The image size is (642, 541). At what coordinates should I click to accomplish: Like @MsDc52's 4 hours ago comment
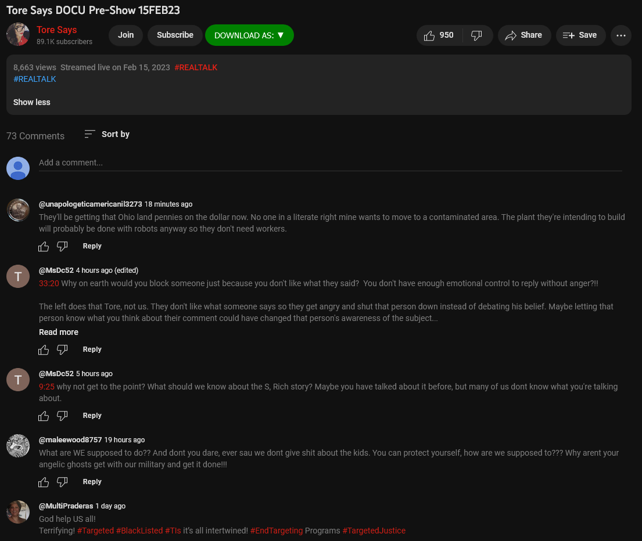click(44, 349)
